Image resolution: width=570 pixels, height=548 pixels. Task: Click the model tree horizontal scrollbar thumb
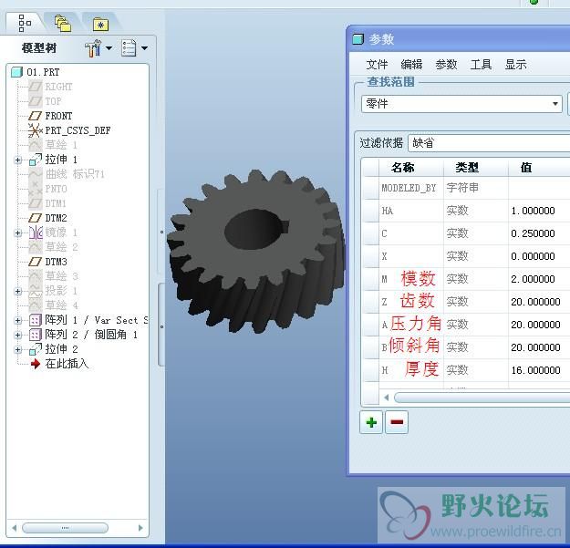[x=65, y=528]
